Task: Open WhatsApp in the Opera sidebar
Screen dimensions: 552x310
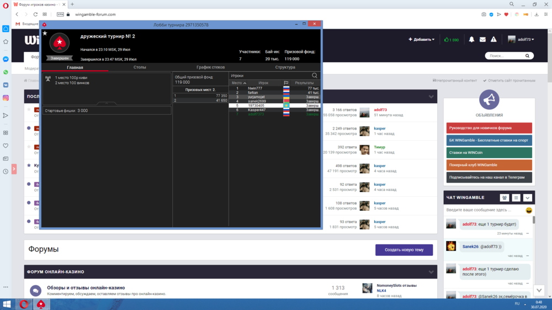Action: coord(6,72)
